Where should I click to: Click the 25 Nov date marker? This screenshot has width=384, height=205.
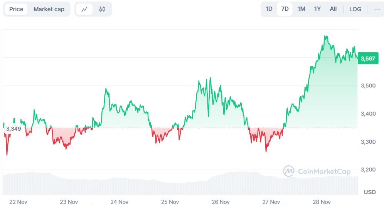(x=170, y=202)
